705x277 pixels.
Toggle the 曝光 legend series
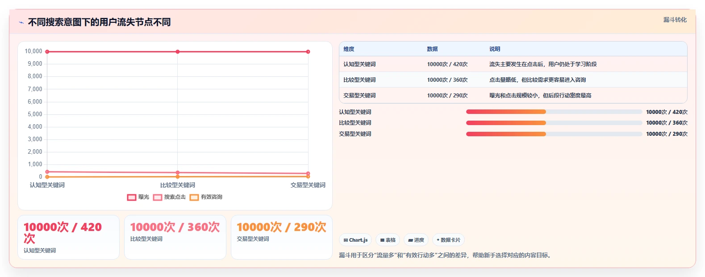pos(138,197)
